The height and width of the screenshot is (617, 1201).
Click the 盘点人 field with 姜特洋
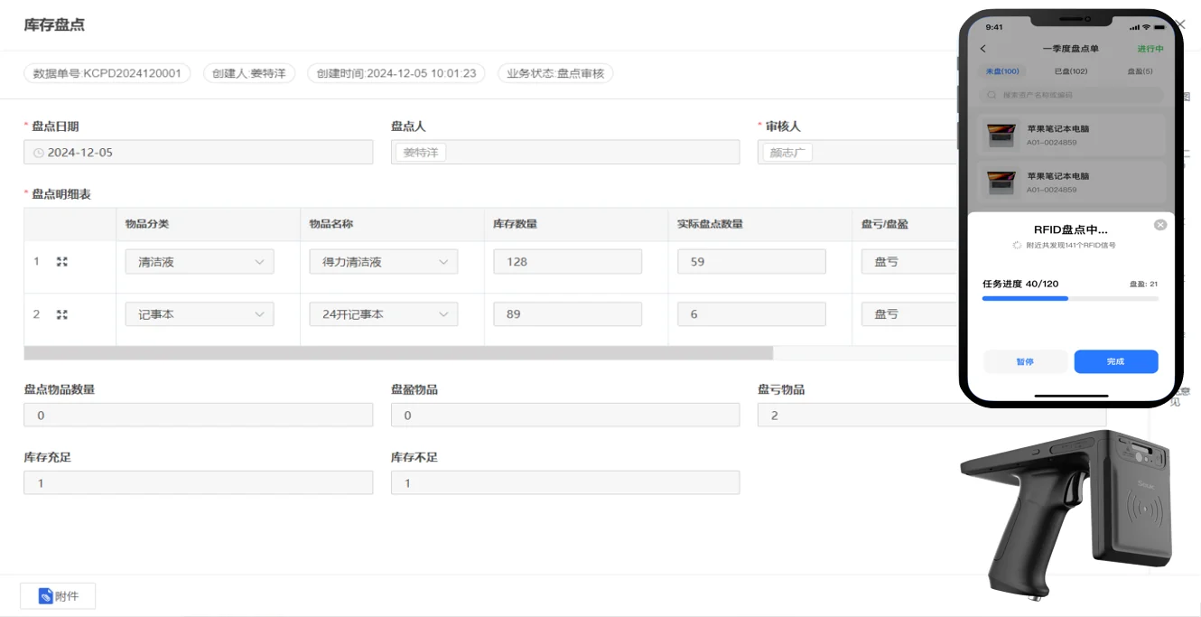pyautogui.click(x=565, y=153)
